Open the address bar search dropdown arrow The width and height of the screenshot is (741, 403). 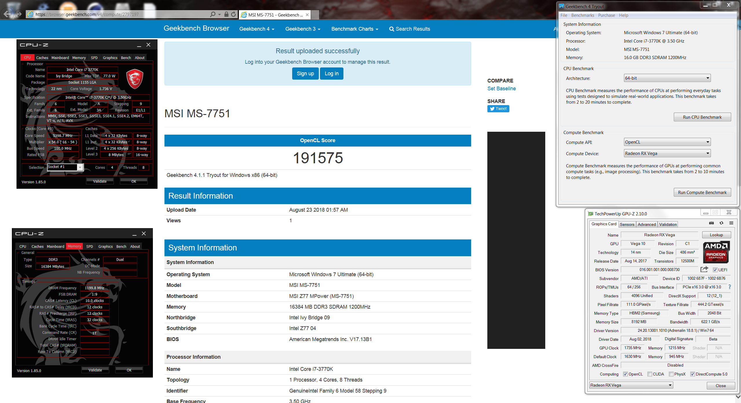point(219,14)
